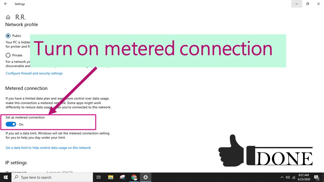Select the Private network profile
Image resolution: width=324 pixels, height=182 pixels.
tap(8, 55)
